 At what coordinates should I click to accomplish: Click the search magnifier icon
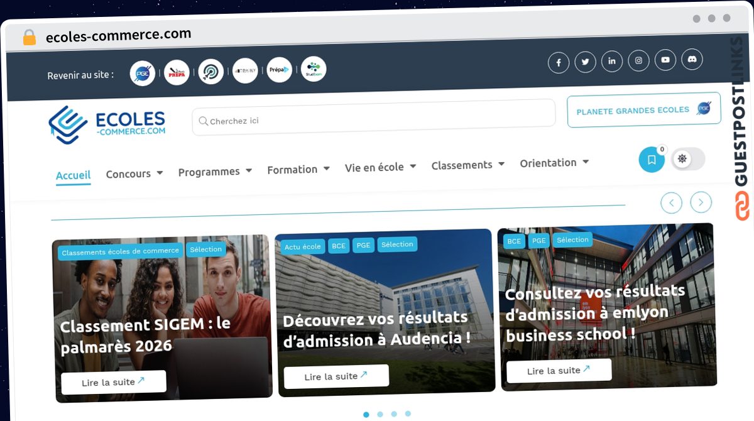pyautogui.click(x=203, y=121)
